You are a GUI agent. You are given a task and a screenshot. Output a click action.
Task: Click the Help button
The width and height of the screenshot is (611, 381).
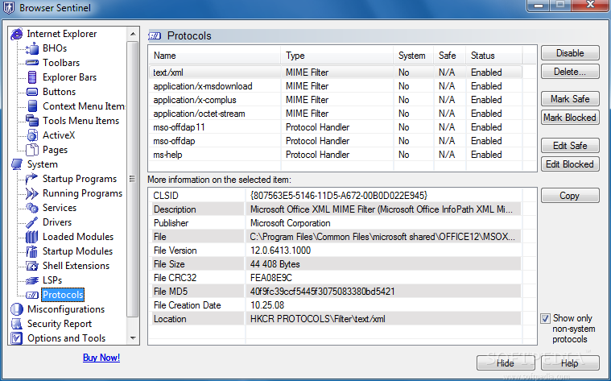click(x=570, y=363)
